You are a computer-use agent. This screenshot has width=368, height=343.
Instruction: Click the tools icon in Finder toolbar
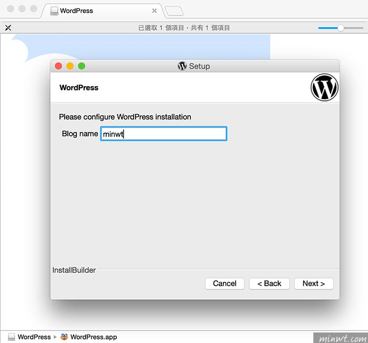(x=8, y=28)
